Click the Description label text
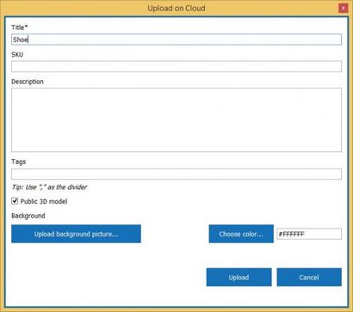 click(28, 82)
